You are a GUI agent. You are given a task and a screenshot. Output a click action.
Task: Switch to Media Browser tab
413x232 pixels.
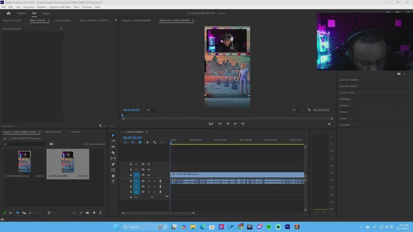coord(53,132)
